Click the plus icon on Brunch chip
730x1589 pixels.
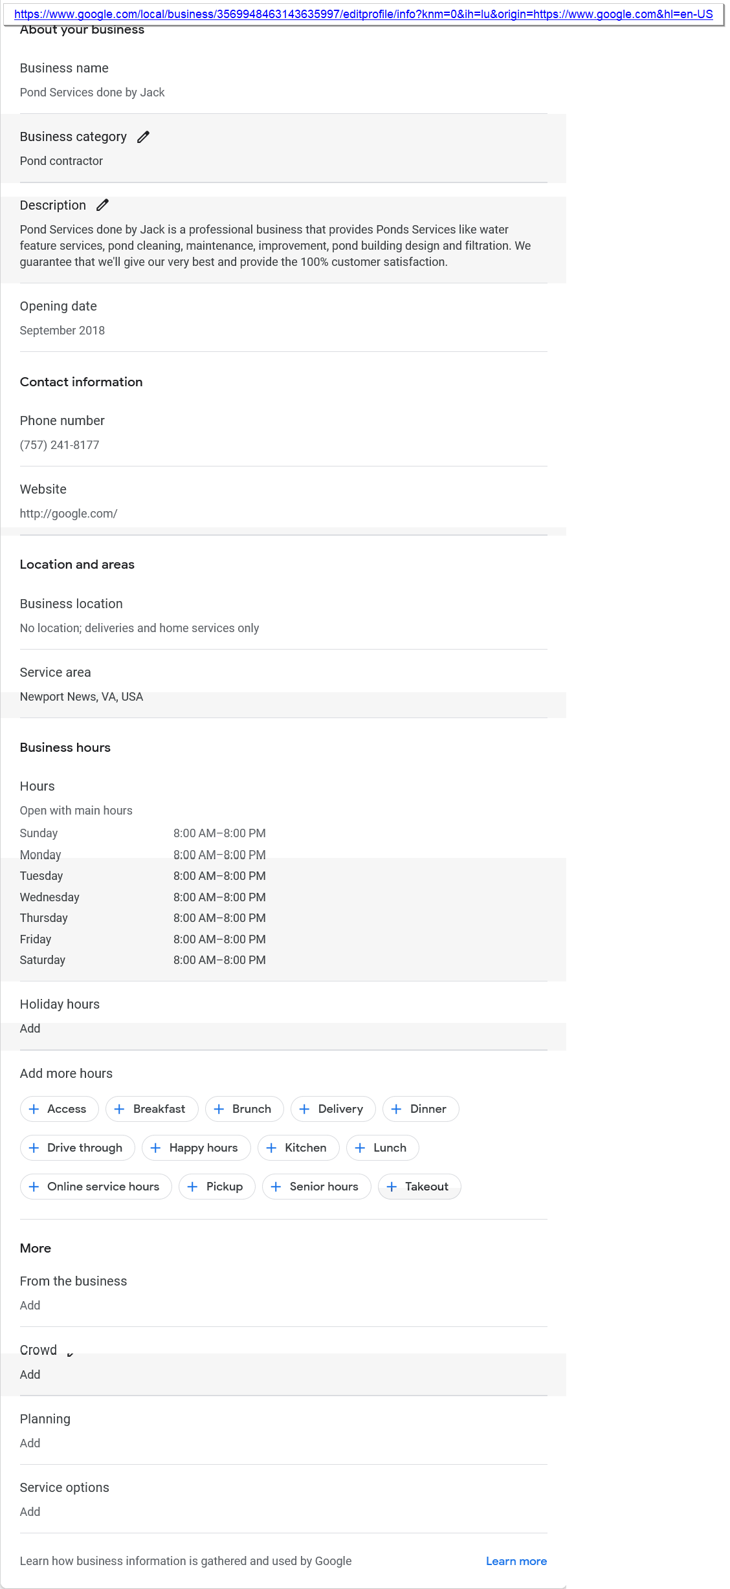[219, 1109]
